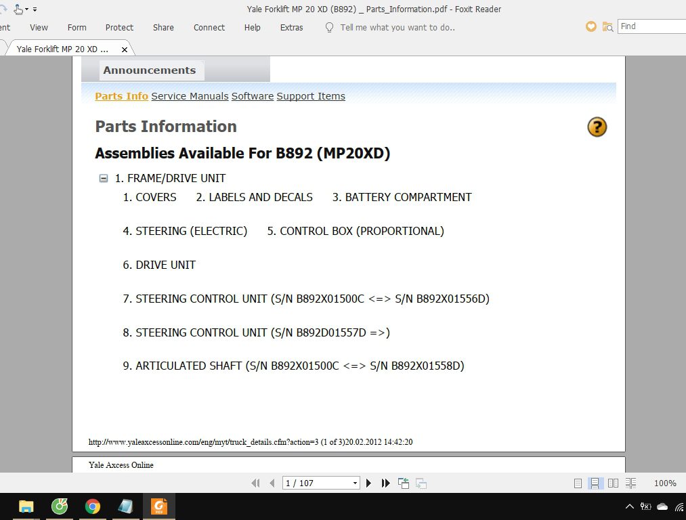686x520 pixels.
Task: Click the folder search icon
Action: (607, 26)
